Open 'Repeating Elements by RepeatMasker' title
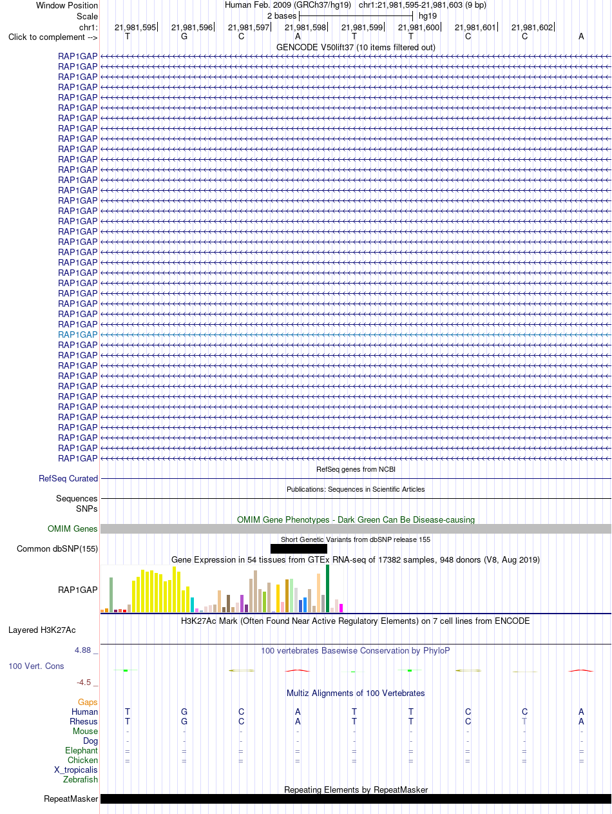Viewport: 612px width, 814px height. [356, 790]
